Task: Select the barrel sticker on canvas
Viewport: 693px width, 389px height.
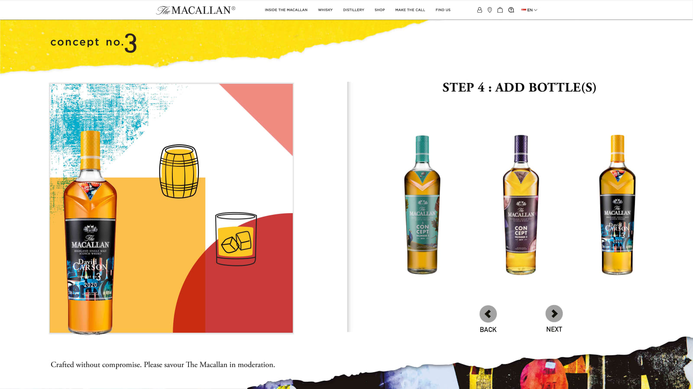Action: pyautogui.click(x=179, y=172)
